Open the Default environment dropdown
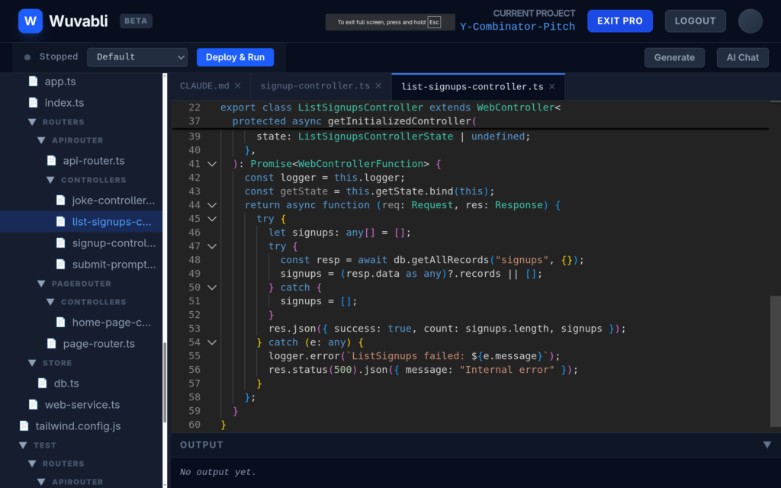781x488 pixels. pyautogui.click(x=137, y=57)
